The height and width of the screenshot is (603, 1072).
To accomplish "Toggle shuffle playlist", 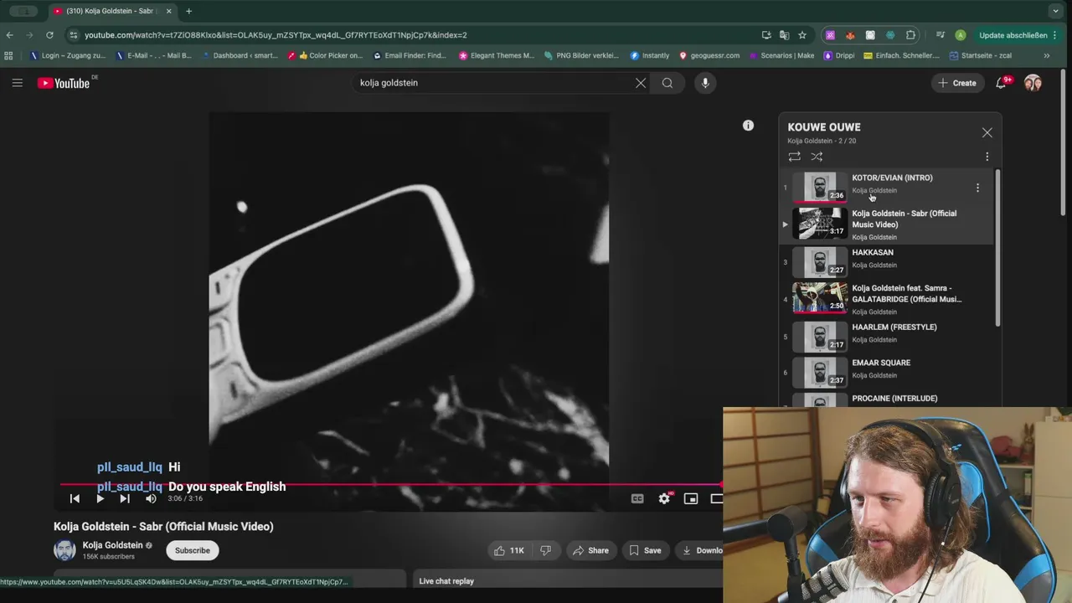I will point(817,157).
